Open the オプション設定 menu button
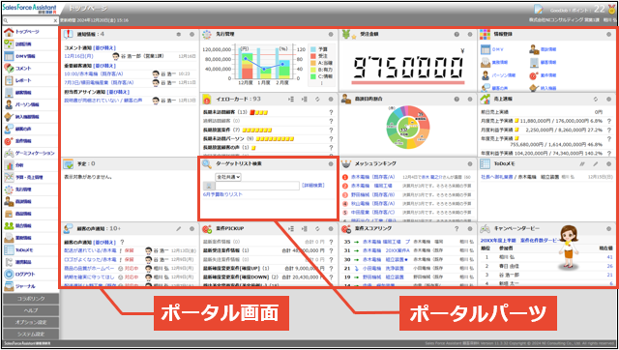Screen dimensions: 619x350 31,322
